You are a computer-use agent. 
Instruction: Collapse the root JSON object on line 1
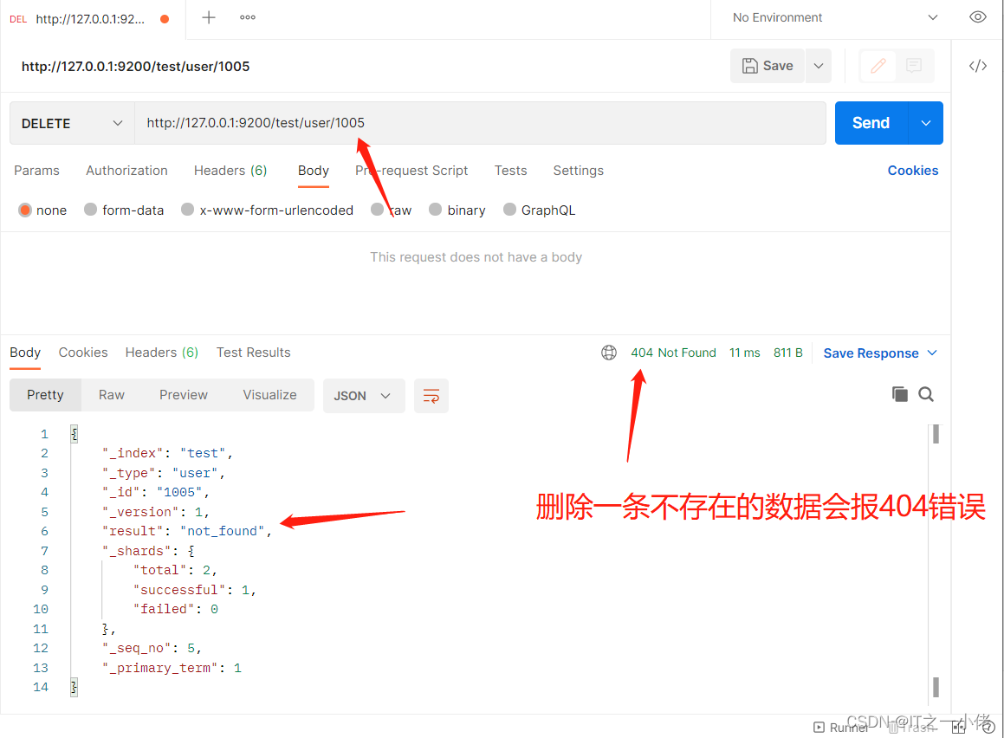point(74,434)
